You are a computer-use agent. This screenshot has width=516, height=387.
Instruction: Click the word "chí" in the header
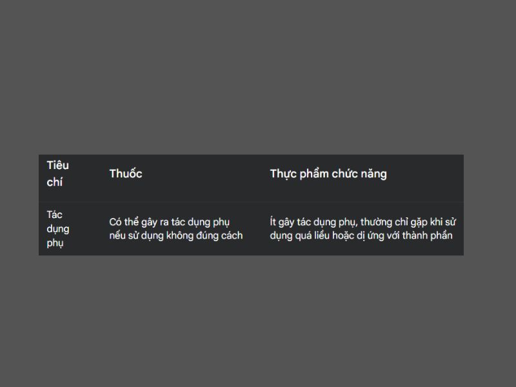pyautogui.click(x=54, y=182)
